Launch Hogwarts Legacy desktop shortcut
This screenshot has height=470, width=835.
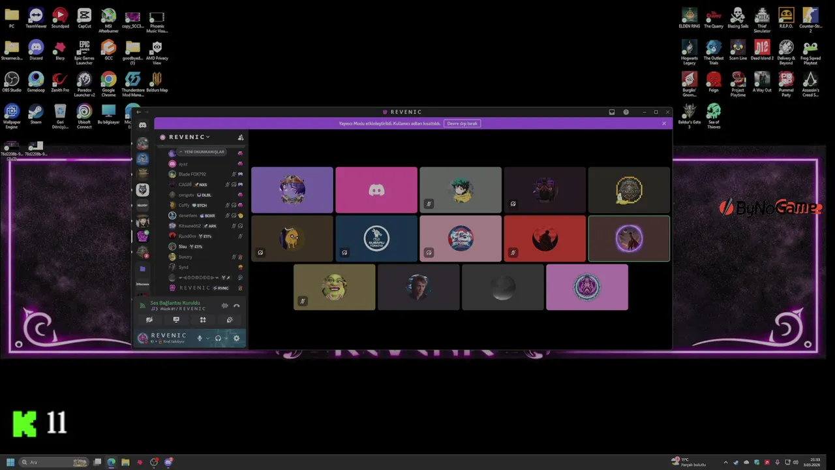pos(690,53)
